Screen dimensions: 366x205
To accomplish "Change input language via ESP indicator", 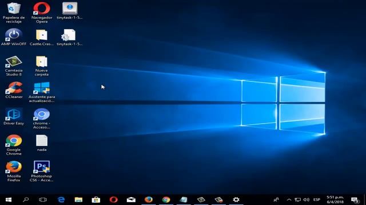I will click(317, 200).
